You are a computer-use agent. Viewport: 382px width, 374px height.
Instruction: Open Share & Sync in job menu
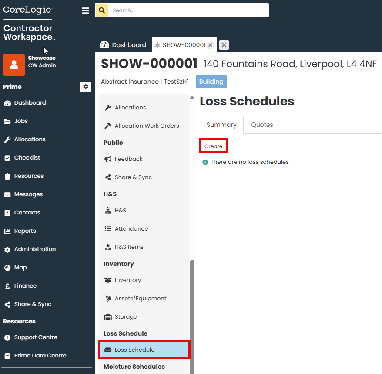tap(144, 177)
